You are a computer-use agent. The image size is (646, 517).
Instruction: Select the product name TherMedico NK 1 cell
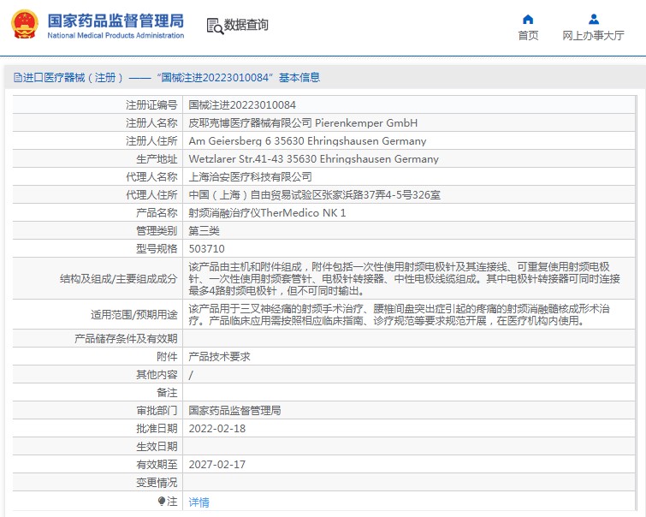coord(267,213)
